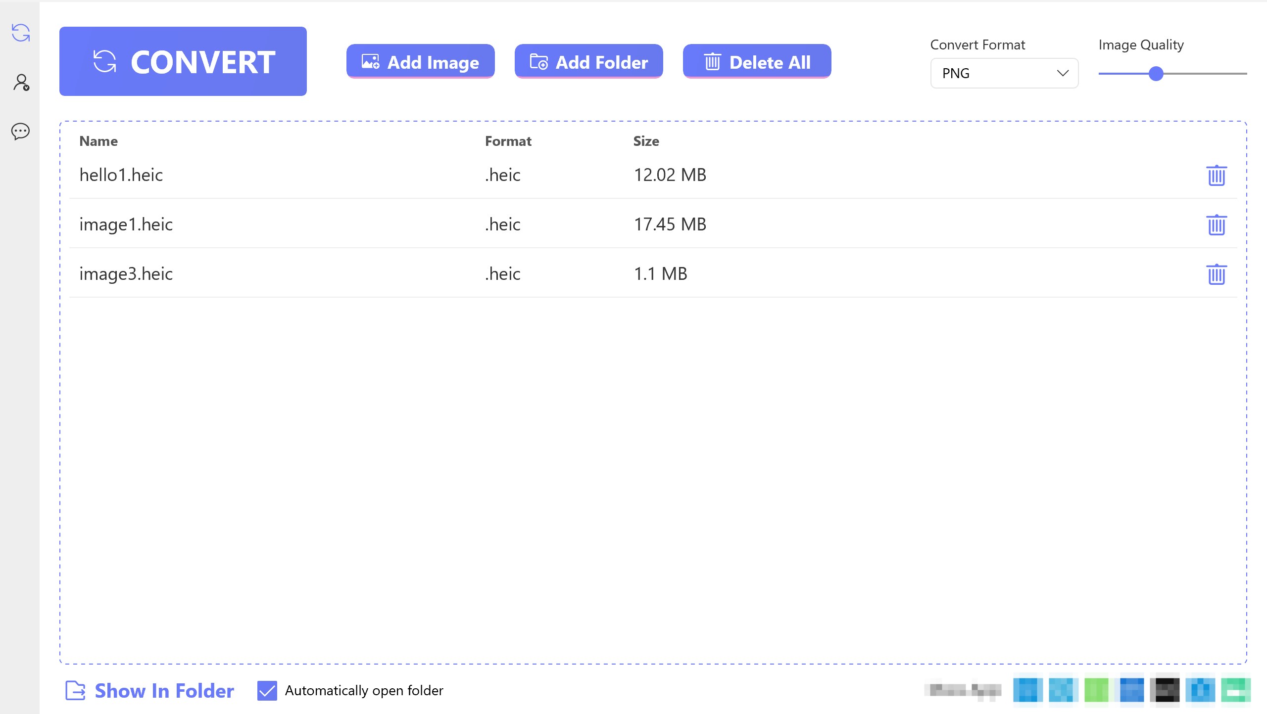Click the Delete All button
This screenshot has width=1267, height=714.
757,62
